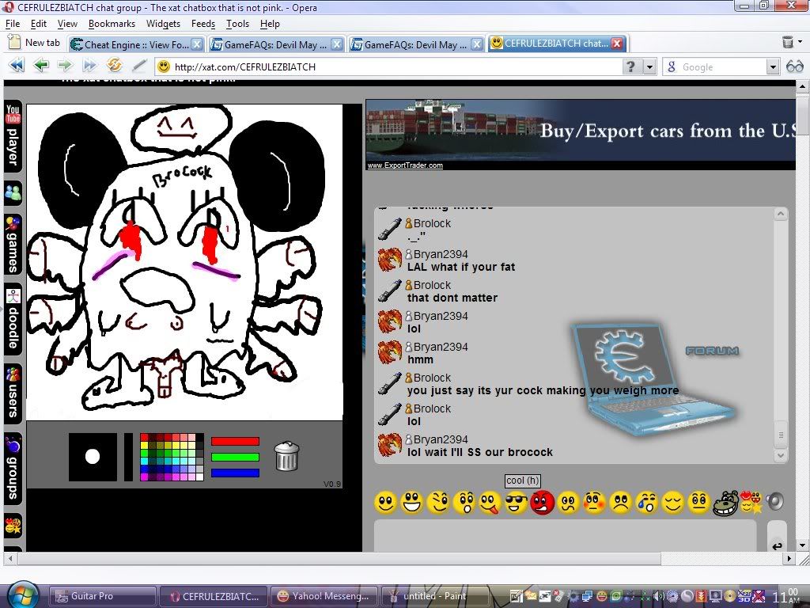Click the green Back arrow in Opera
The height and width of the screenshot is (608, 810).
40,66
